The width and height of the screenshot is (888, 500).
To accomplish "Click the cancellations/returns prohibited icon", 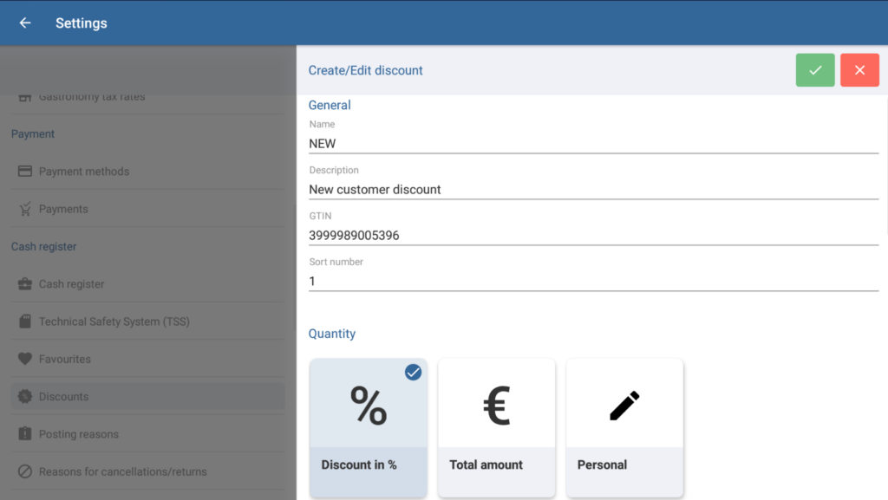I will pos(25,472).
